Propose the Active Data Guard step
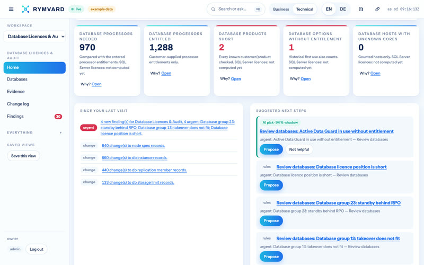Viewport: 424px width, 265px height. [271, 149]
